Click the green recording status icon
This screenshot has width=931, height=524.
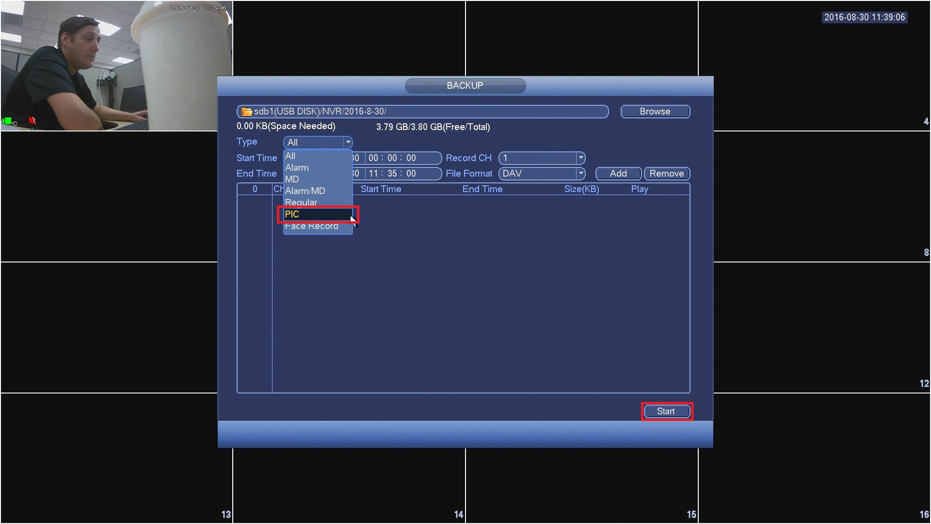point(7,121)
